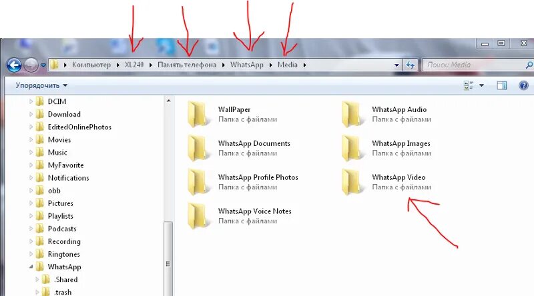Open address bar history dropdown
Screen dimensions: 534x296
click(x=396, y=65)
